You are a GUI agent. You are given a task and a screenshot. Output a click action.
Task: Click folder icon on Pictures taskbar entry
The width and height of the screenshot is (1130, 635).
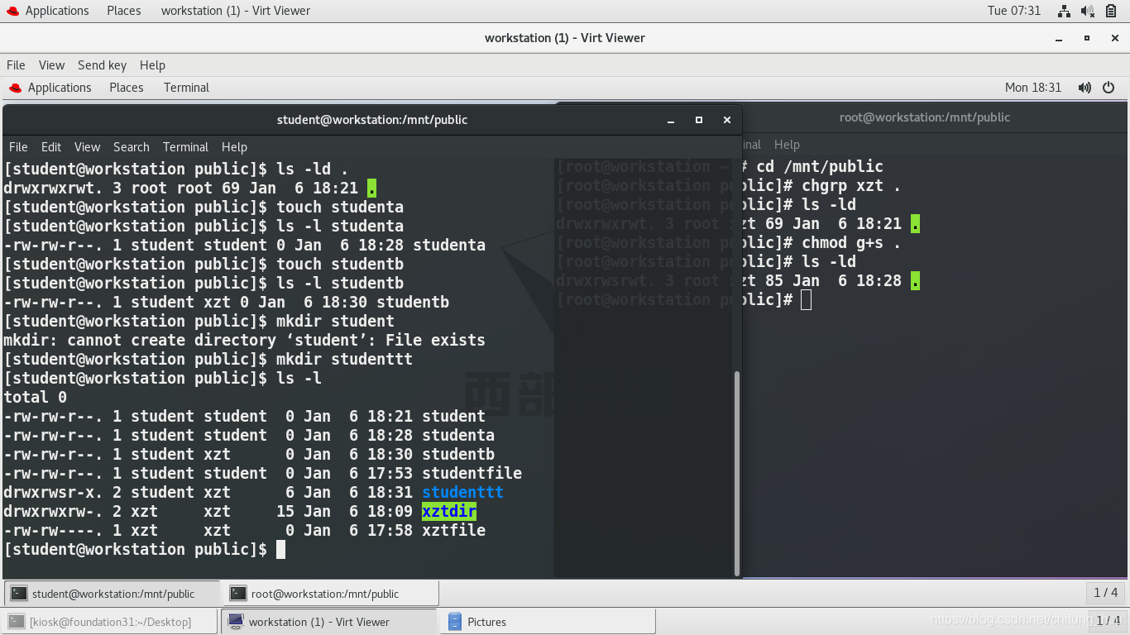[x=454, y=622]
